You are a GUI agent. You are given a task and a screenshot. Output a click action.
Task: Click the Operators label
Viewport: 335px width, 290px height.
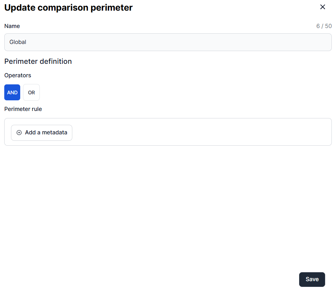(x=18, y=76)
